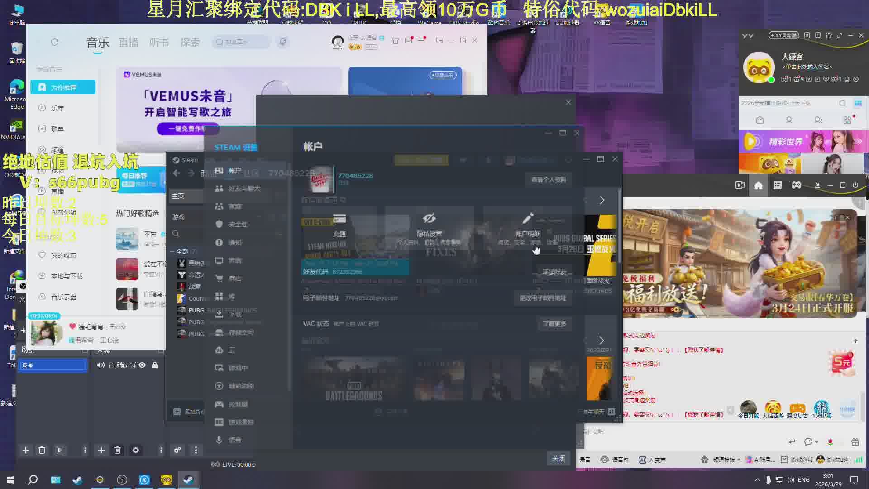Click the Steam icon on Windows taskbar
This screenshot has height=489, width=869.
tap(188, 480)
